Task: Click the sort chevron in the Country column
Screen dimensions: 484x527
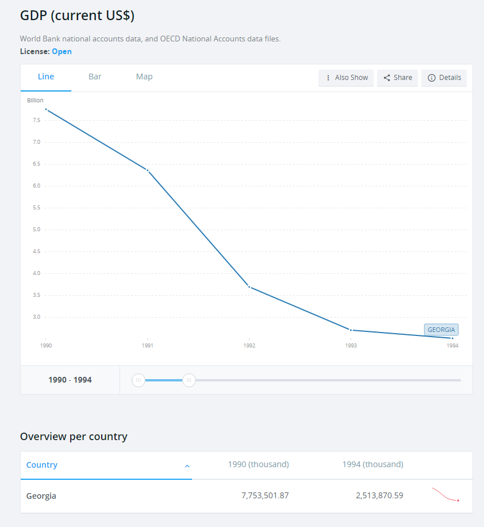Action: [x=187, y=466]
